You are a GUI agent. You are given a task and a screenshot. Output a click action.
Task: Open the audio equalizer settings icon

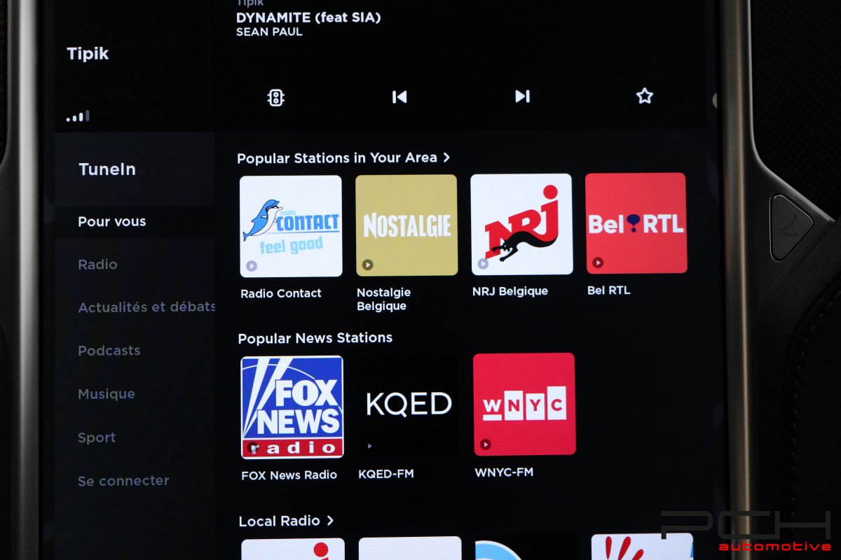pyautogui.click(x=276, y=97)
